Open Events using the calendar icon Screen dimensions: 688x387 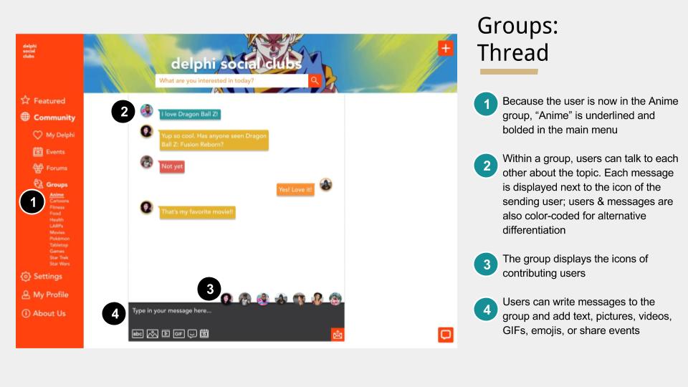[38, 151]
